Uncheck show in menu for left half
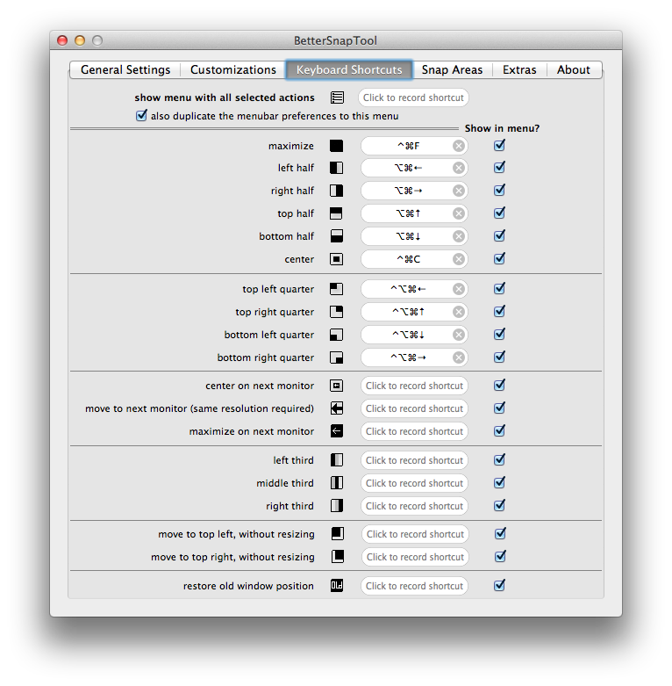Image resolution: width=672 pixels, height=686 pixels. (499, 168)
